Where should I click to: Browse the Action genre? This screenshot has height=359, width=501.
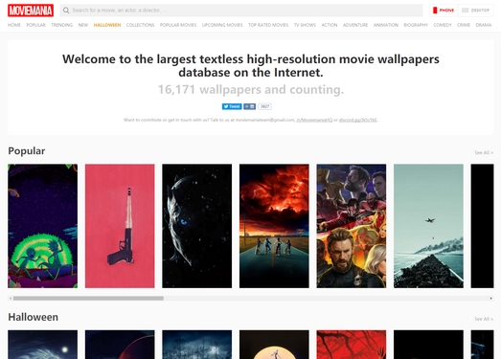coord(330,25)
